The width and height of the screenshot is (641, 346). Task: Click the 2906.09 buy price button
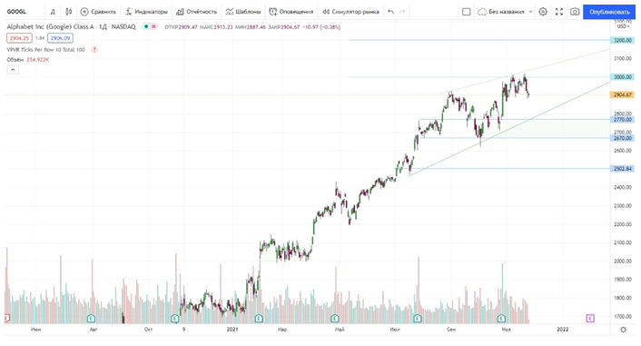[60, 38]
